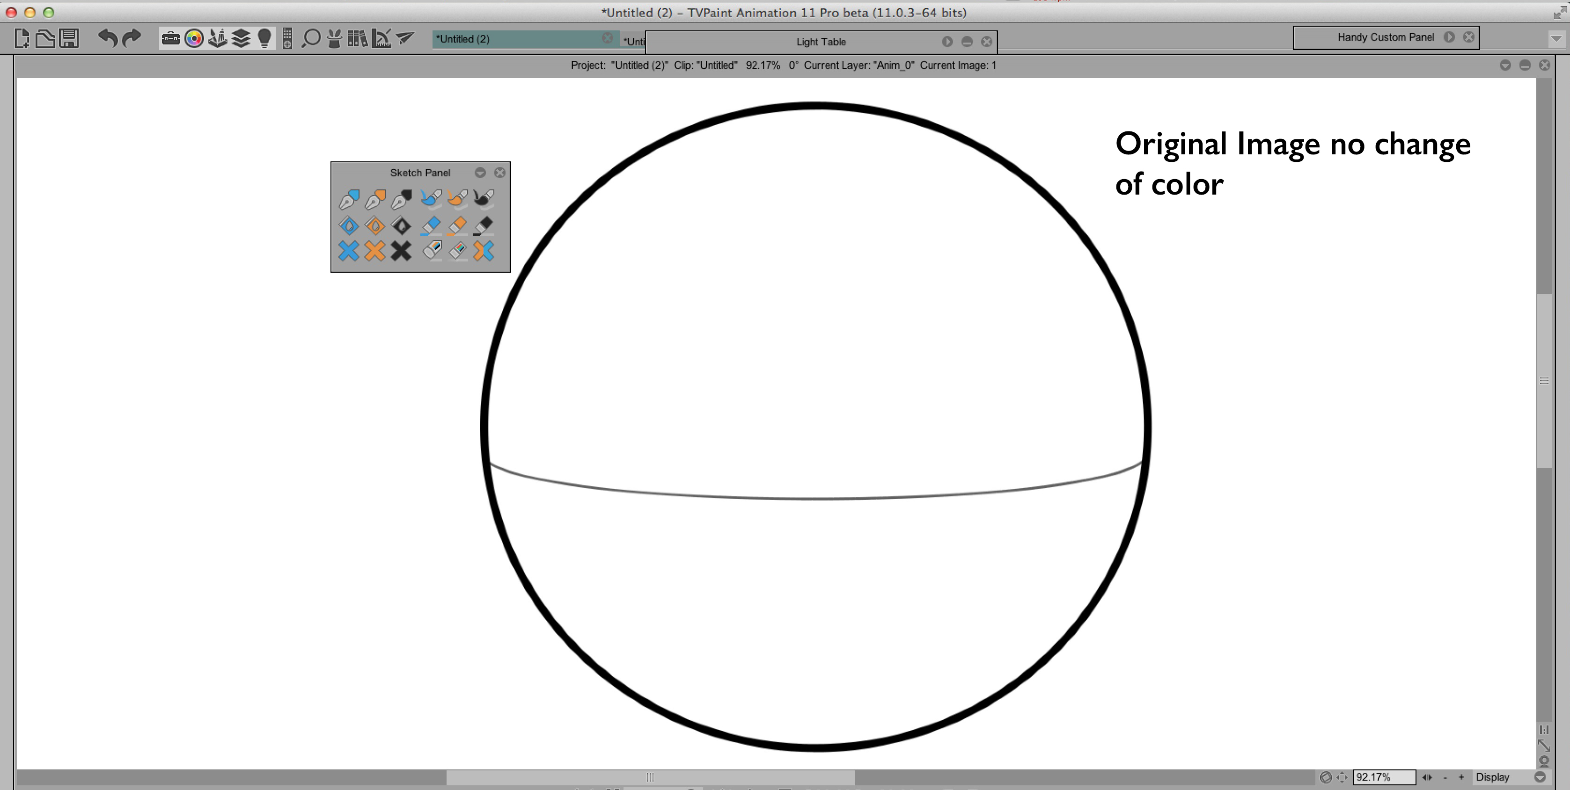This screenshot has width=1570, height=790.
Task: Select the orange pen tool in Sketch Panel
Action: [375, 199]
